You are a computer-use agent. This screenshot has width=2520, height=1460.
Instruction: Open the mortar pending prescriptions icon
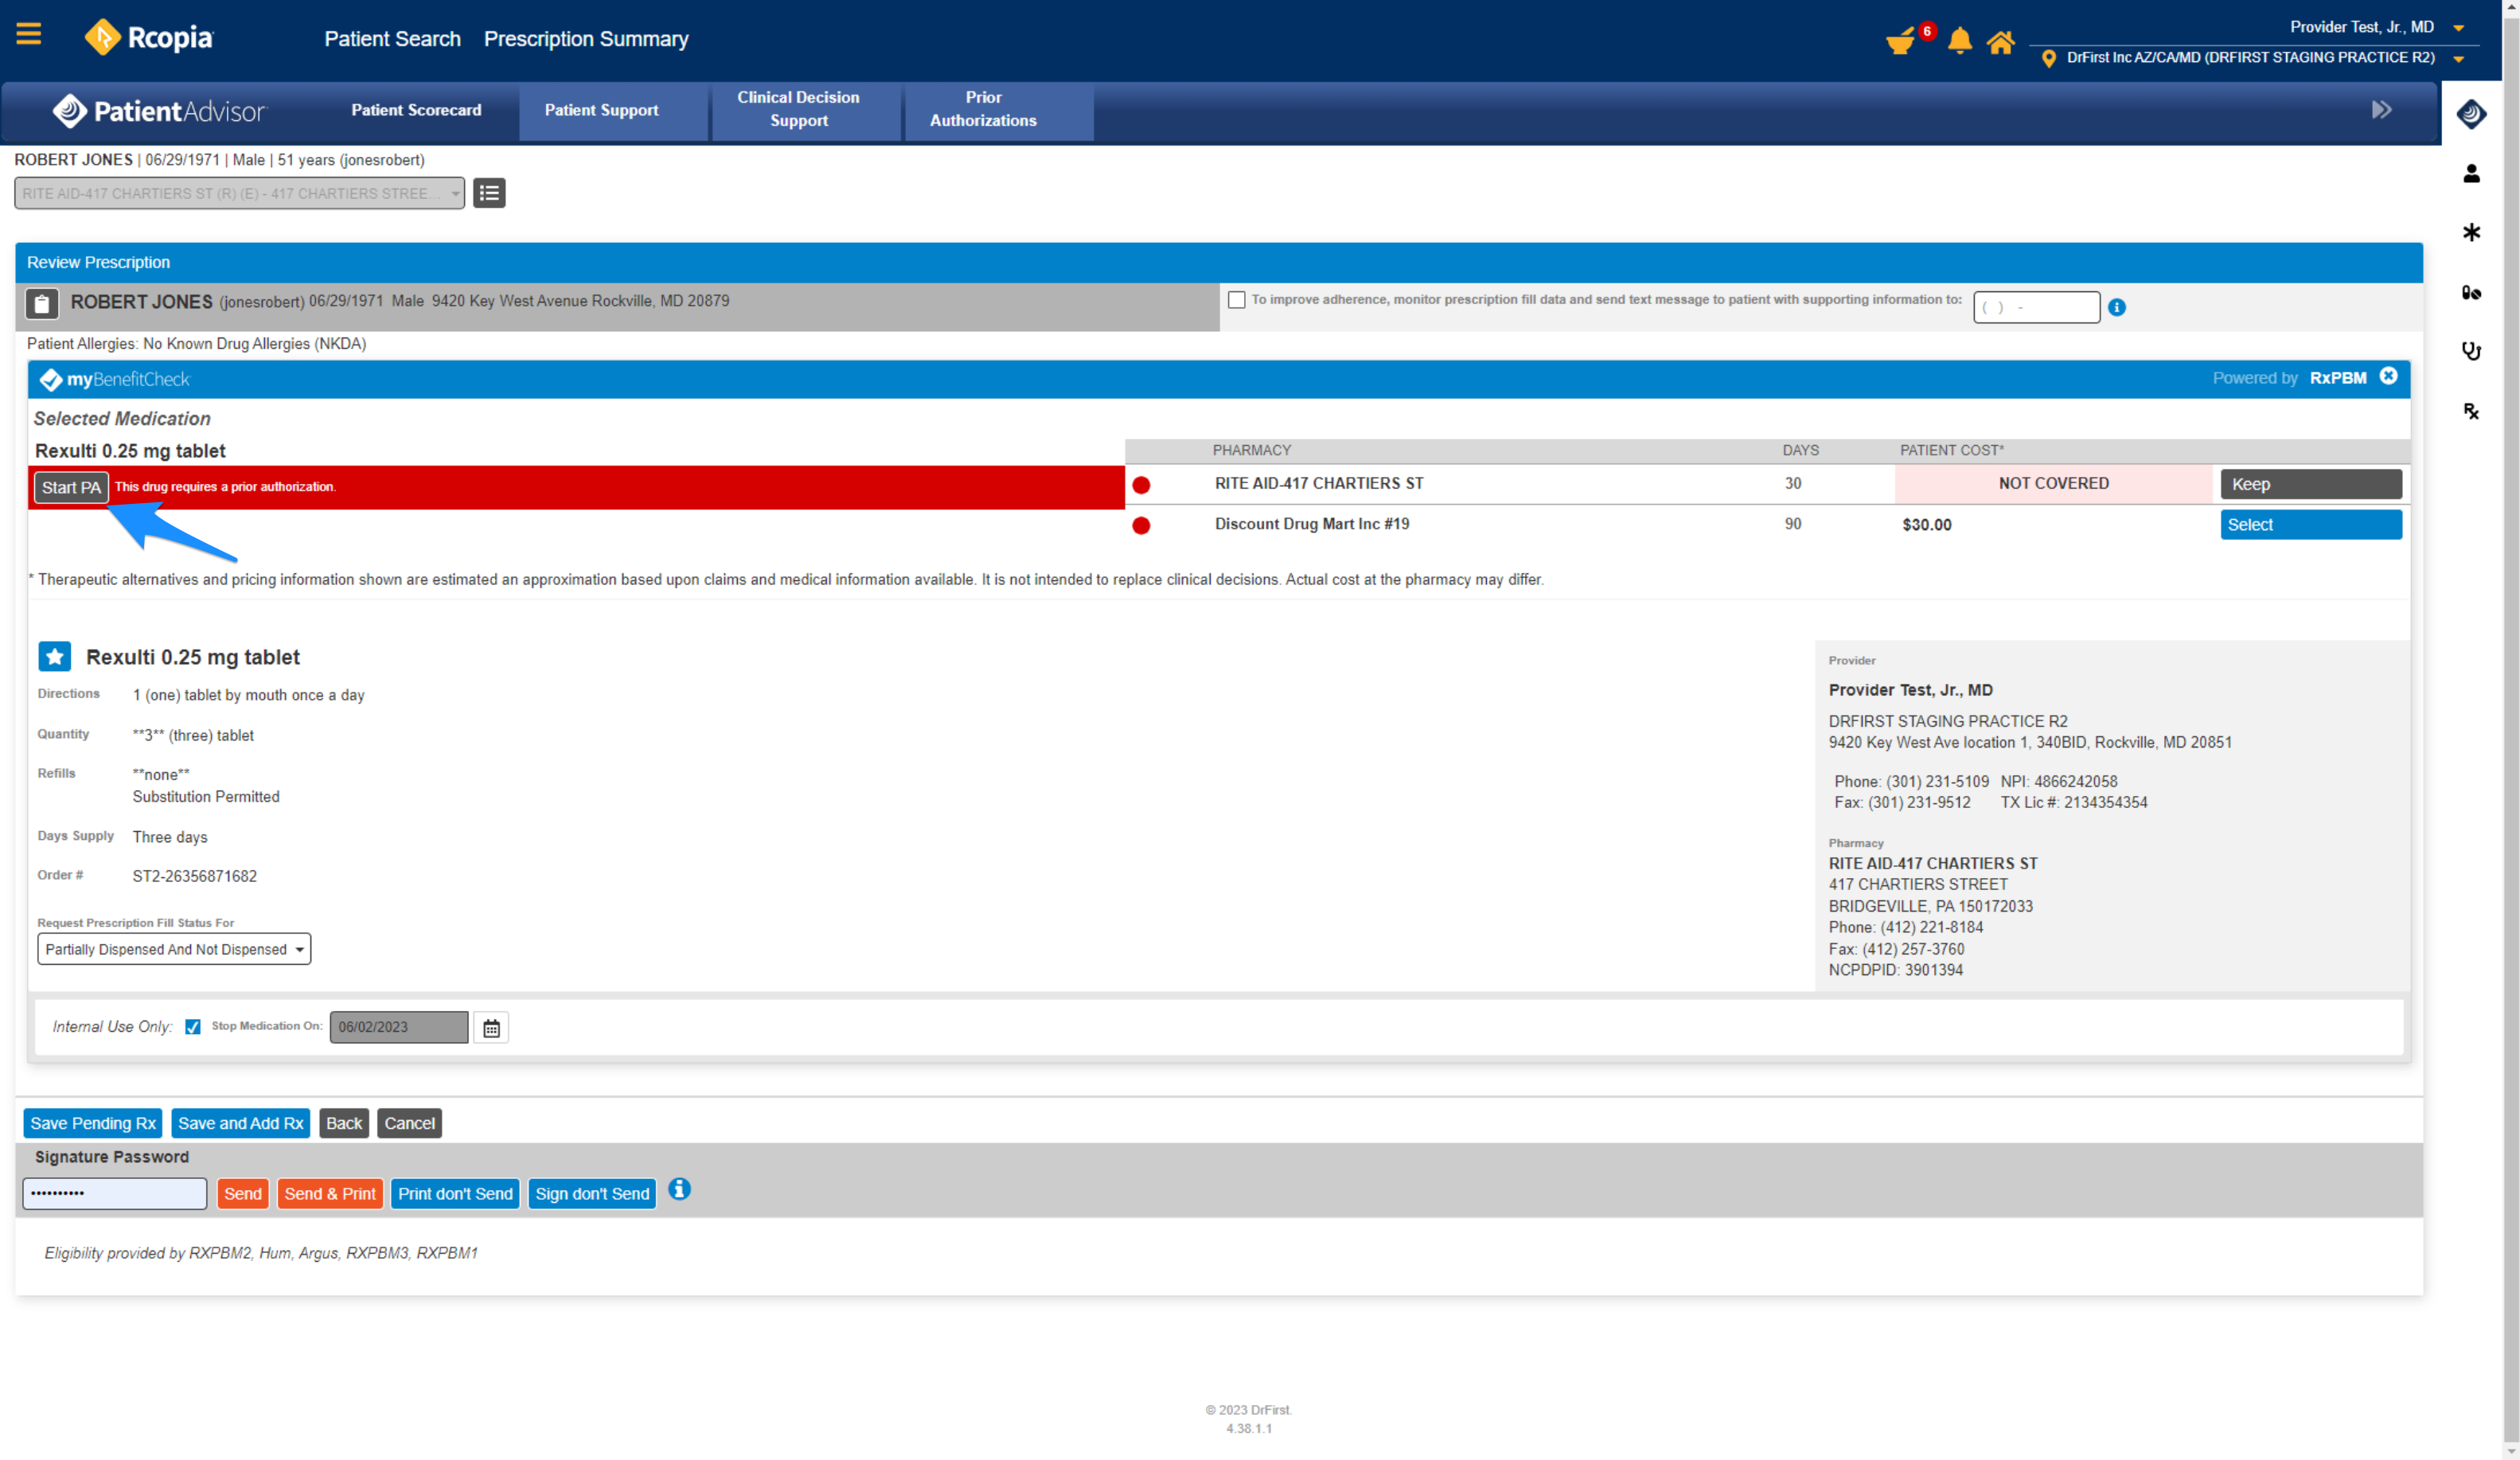1899,41
